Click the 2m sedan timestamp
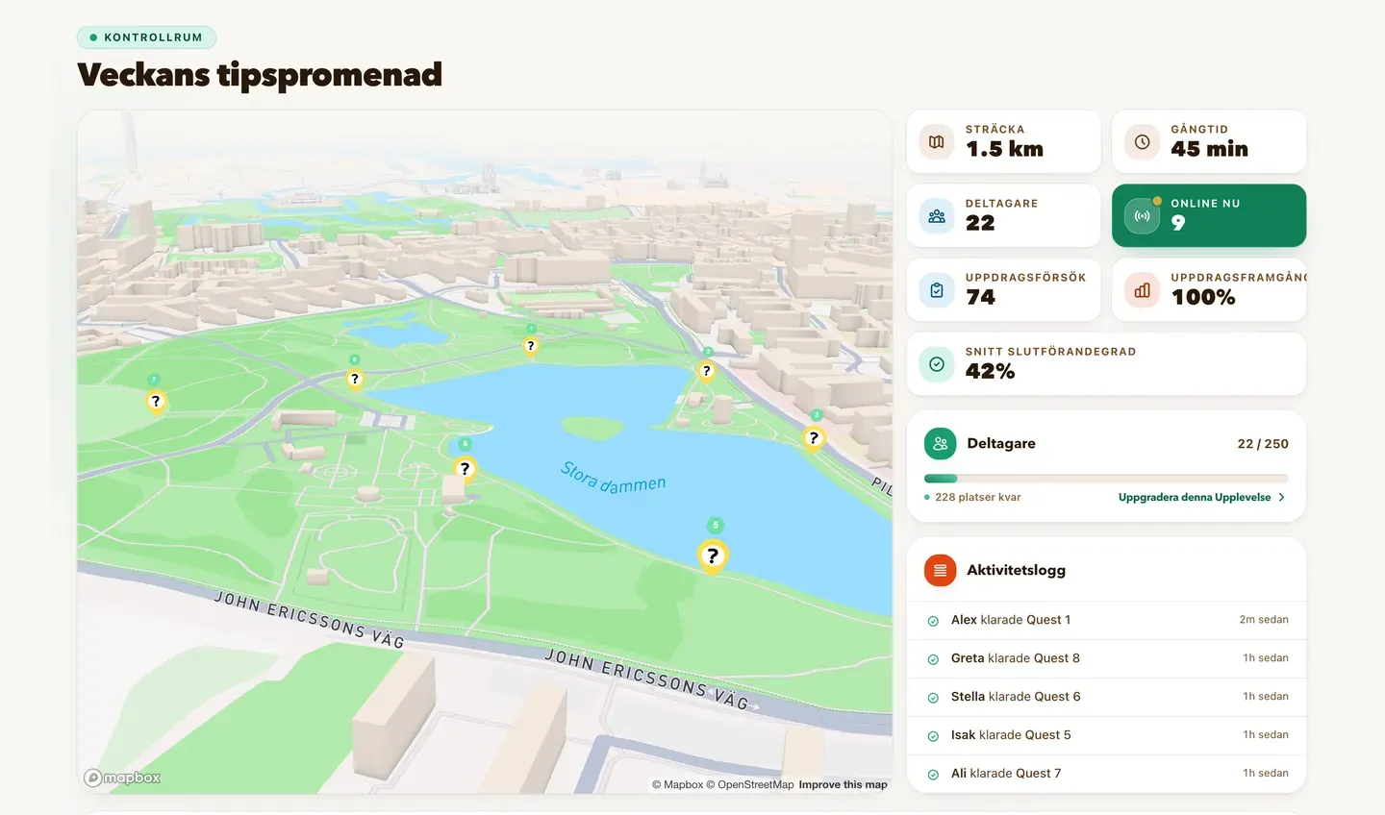This screenshot has height=815, width=1385. point(1264,620)
